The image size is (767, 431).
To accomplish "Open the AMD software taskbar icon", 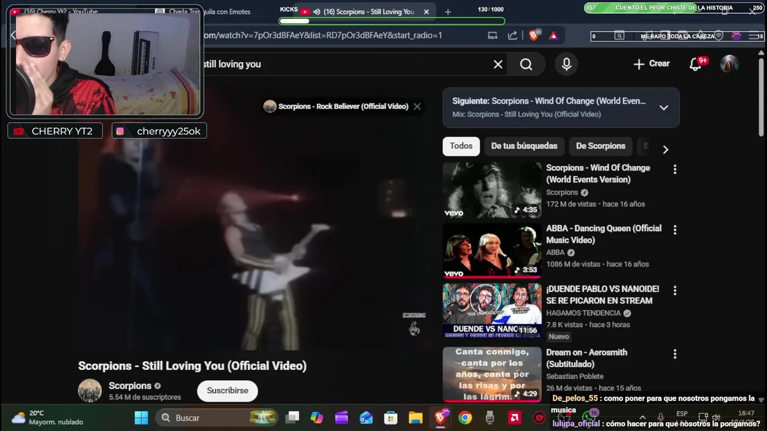I will 514,418.
